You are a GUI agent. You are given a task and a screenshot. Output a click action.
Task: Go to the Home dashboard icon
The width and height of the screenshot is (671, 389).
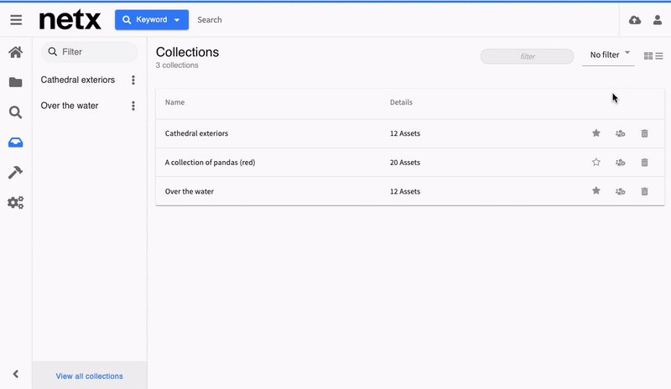[15, 53]
